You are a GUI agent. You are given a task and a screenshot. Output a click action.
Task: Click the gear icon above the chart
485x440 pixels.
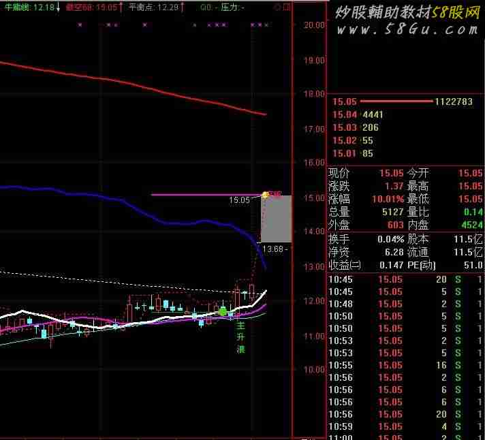pyautogui.click(x=277, y=7)
